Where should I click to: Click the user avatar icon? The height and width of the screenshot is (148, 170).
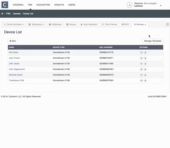point(130,5)
